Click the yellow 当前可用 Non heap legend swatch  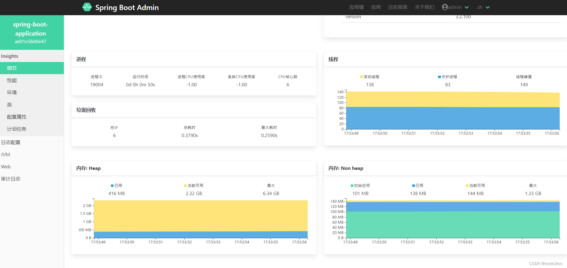(467, 186)
